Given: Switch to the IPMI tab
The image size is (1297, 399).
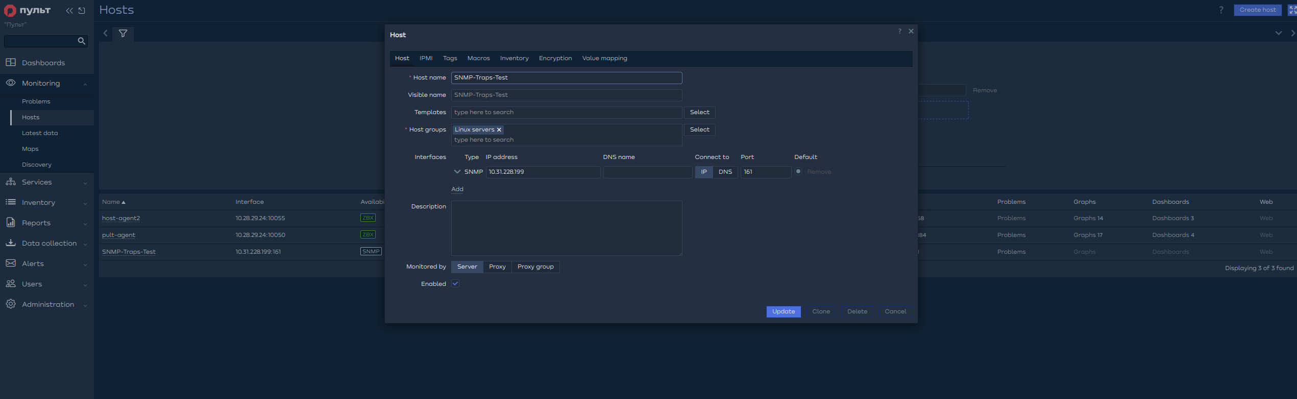Looking at the screenshot, I should [x=426, y=58].
